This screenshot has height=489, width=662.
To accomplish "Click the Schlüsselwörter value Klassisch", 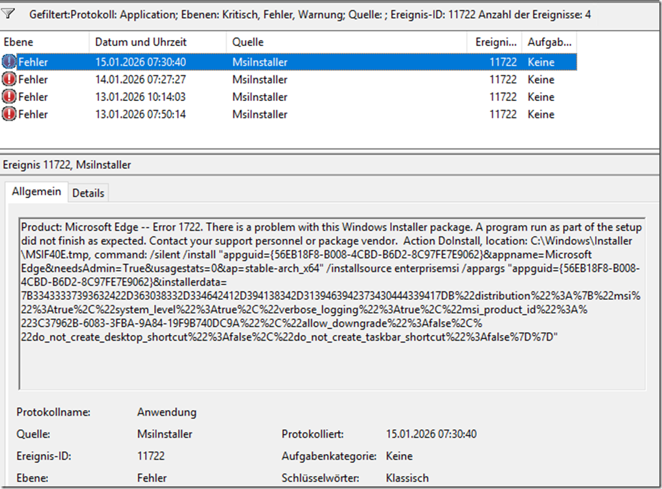I will pos(407,478).
